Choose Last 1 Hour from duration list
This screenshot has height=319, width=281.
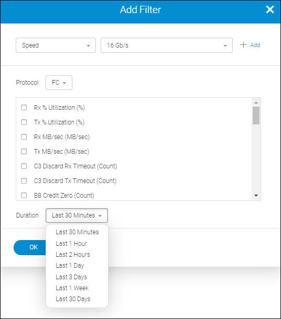point(71,243)
